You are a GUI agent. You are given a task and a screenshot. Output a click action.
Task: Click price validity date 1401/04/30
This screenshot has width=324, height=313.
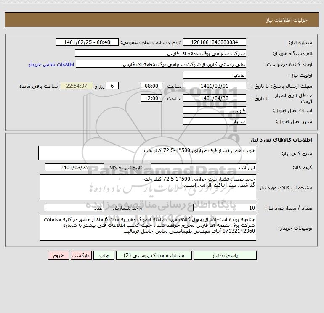pos(215,98)
